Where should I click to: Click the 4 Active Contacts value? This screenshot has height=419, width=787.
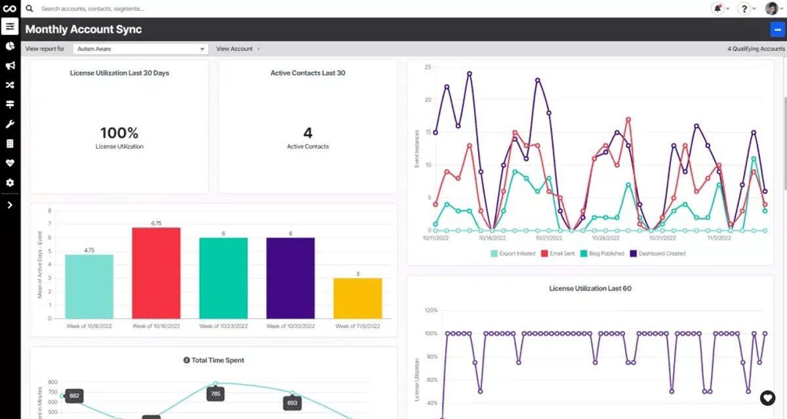[x=308, y=133]
